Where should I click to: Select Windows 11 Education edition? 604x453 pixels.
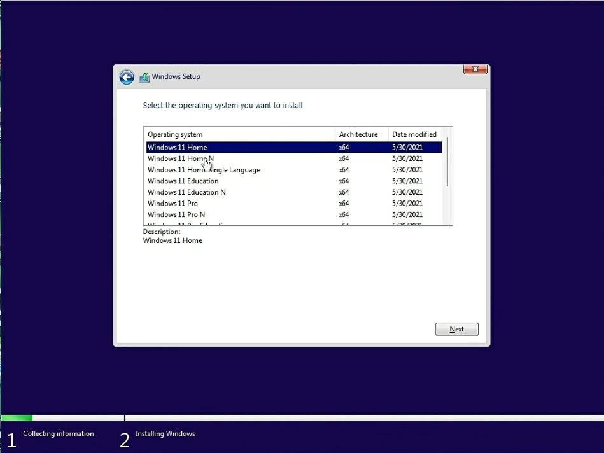click(x=294, y=181)
